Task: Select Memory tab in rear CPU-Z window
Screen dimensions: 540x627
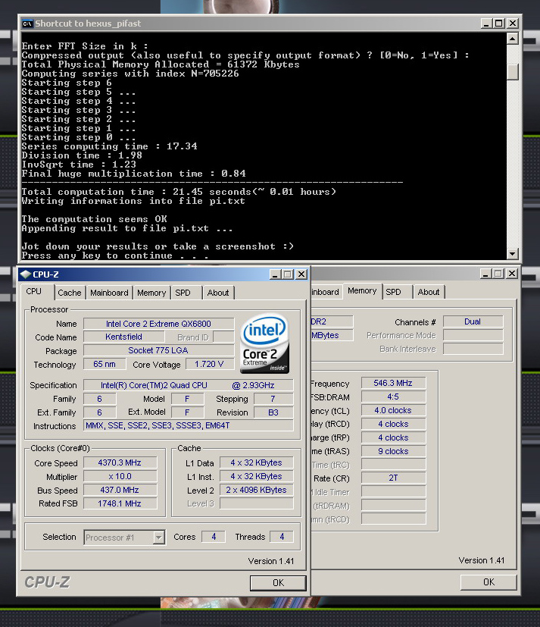Action: pyautogui.click(x=362, y=290)
